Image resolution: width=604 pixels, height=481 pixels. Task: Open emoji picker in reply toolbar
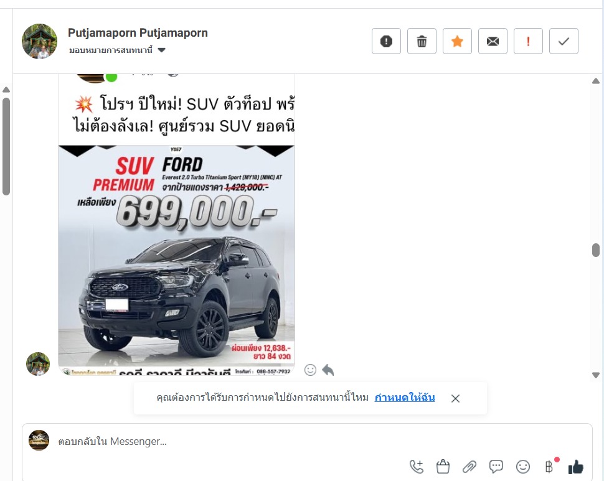(522, 467)
